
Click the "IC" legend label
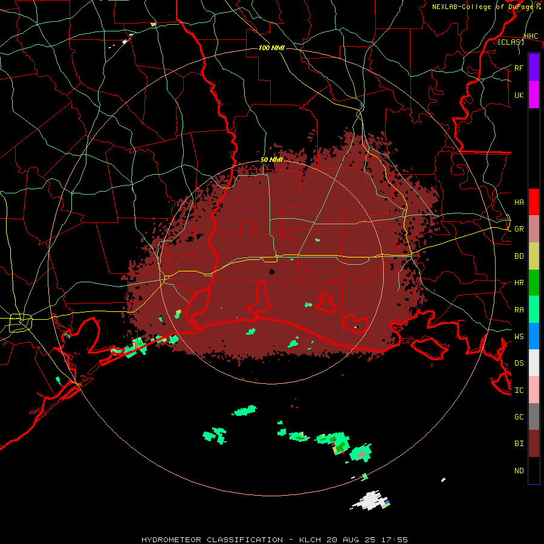point(519,390)
